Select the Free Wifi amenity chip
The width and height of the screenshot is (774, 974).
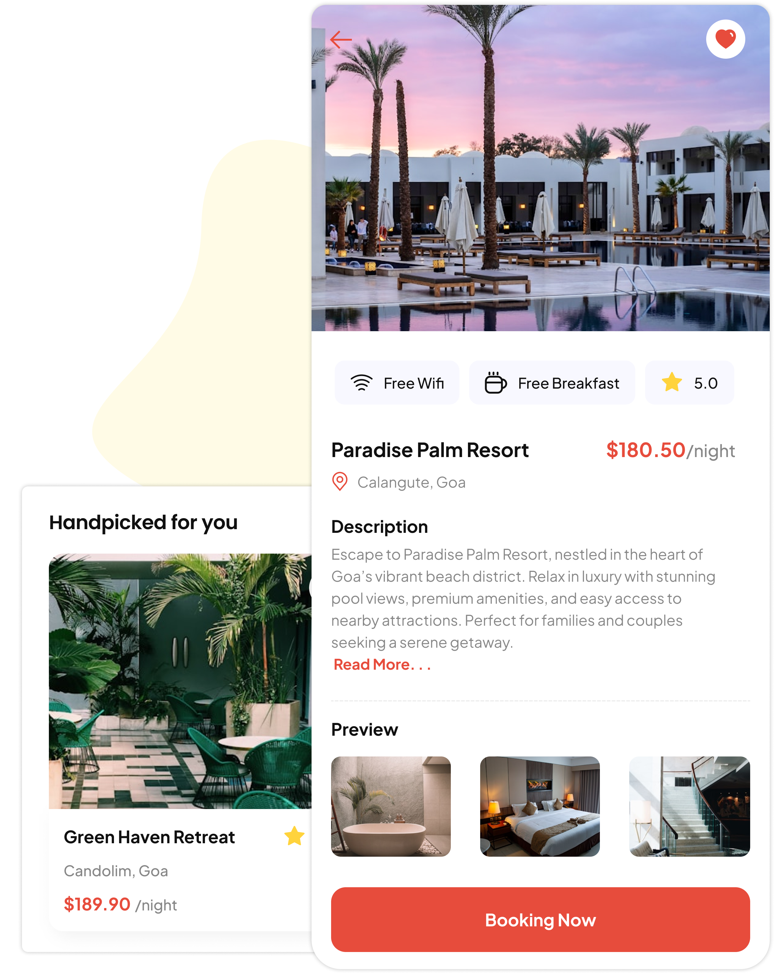coord(396,383)
